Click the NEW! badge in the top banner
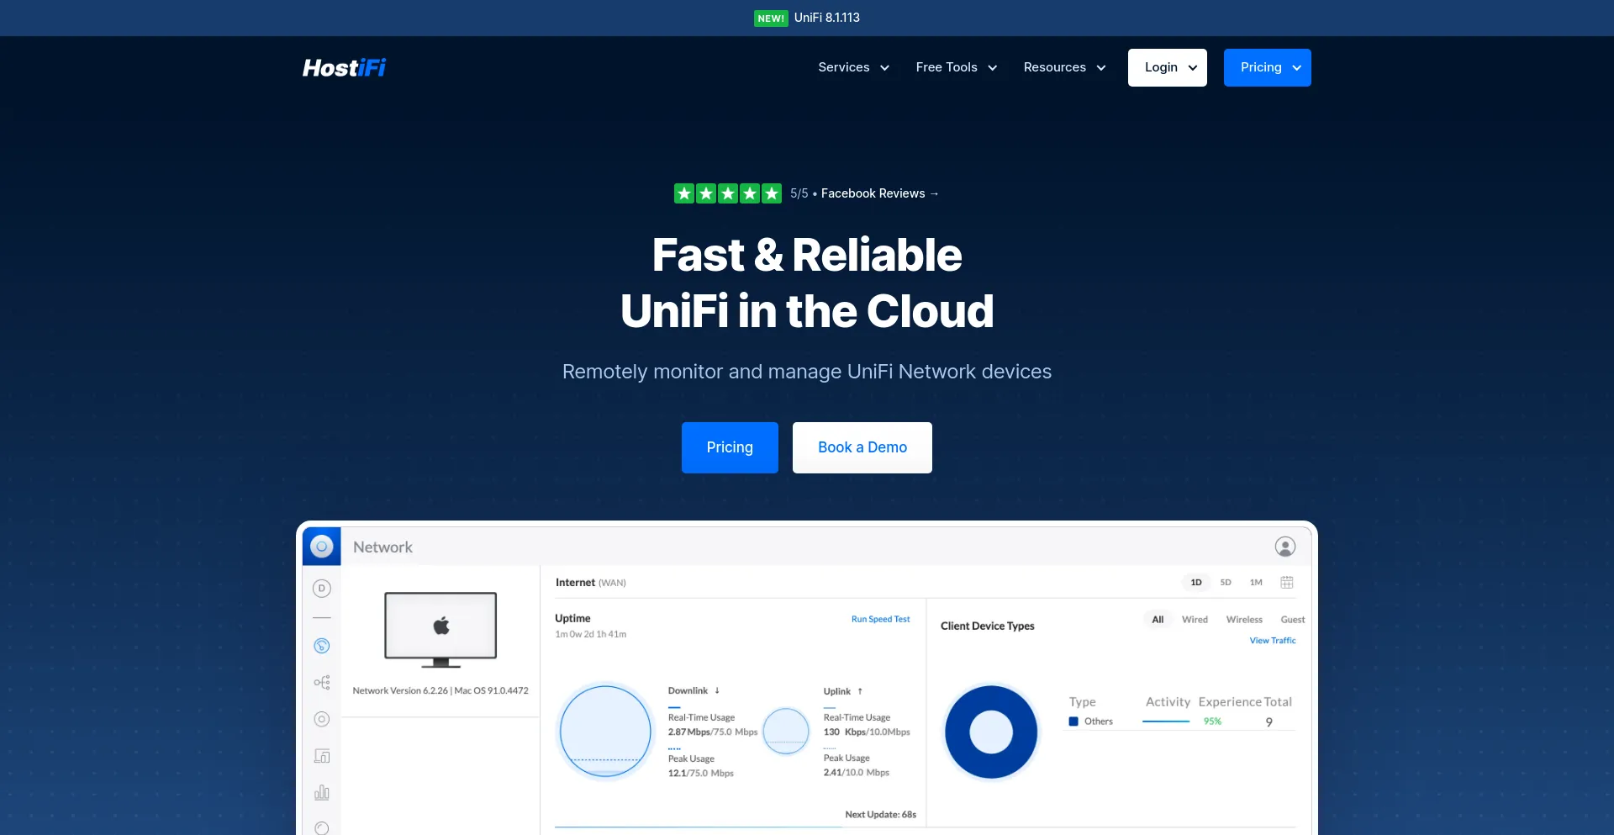Viewport: 1614px width, 835px height. 771,18
